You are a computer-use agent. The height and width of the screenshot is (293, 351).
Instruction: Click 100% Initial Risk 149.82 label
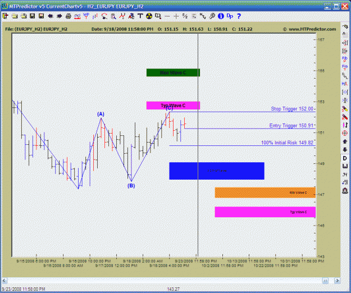tap(287, 143)
